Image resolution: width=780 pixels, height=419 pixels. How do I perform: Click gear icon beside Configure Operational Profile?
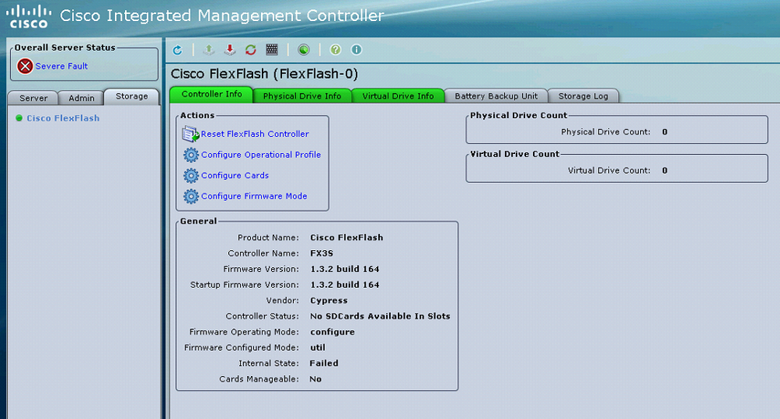(x=191, y=155)
